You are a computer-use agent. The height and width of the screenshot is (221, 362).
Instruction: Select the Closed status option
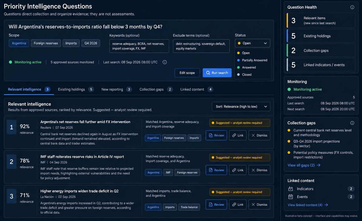[x=253, y=75]
